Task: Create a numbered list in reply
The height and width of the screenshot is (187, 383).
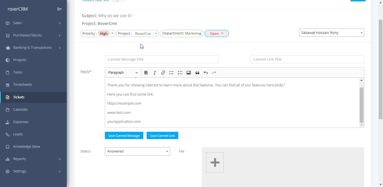Action: 180,73
